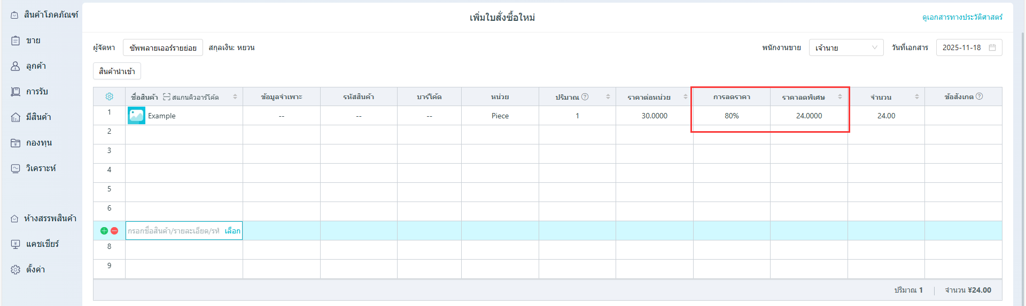This screenshot has height=306, width=1026.
Task: Open the ลูกค้า (Customers) sidebar menu
Action: click(36, 66)
